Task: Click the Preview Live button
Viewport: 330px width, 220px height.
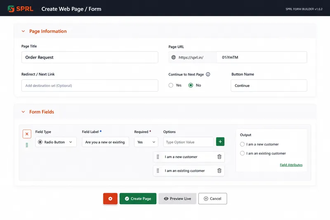Action: click(x=177, y=199)
